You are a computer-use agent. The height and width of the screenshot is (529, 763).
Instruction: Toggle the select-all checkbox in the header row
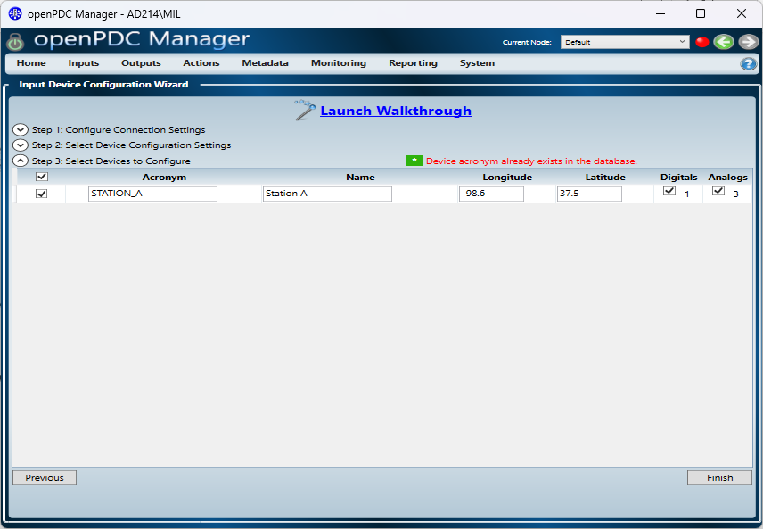point(41,177)
